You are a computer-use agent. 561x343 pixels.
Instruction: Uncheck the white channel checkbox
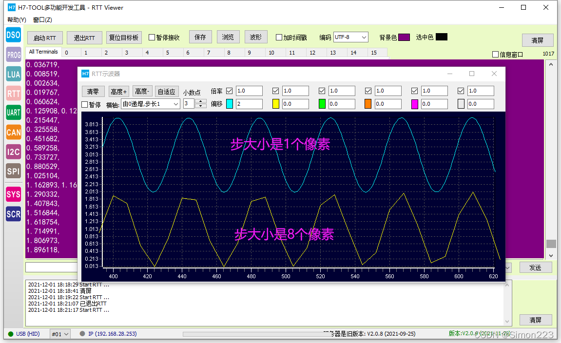461,91
